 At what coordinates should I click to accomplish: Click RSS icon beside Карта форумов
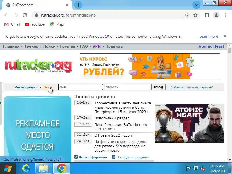(76, 157)
